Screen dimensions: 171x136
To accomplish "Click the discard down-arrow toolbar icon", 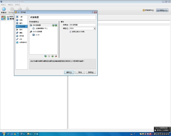I will click(x=27, y=9).
